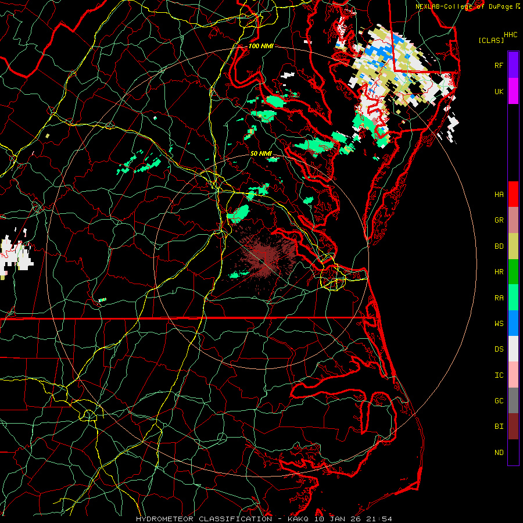Screen dimensions: 523x523
Task: Click the ND black legend swatch
Action: (513, 452)
